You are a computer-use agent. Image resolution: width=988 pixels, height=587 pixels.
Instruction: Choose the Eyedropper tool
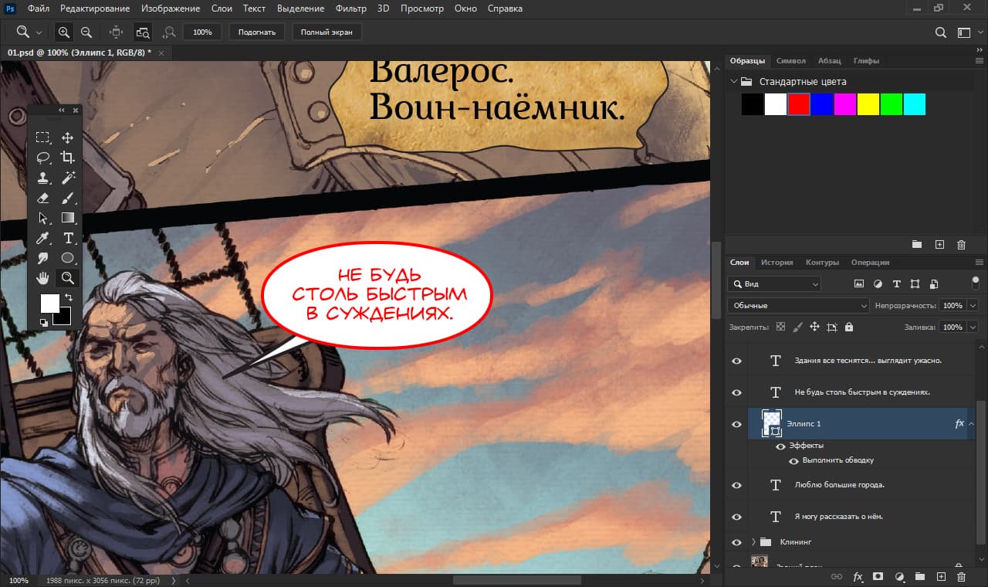pos(43,238)
